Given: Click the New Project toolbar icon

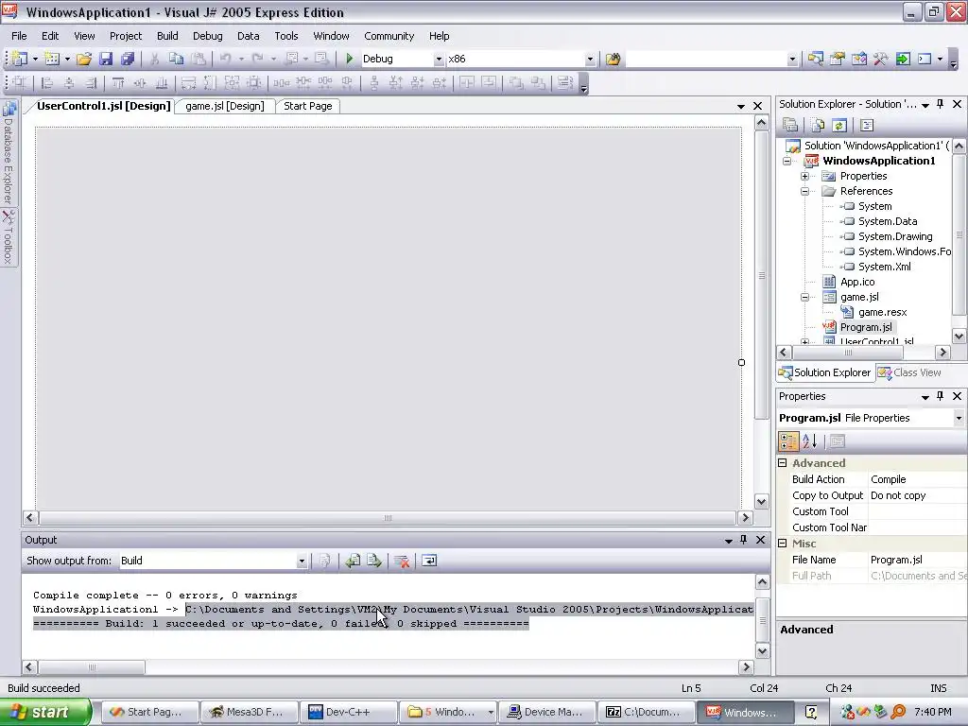Looking at the screenshot, I should click(21, 59).
